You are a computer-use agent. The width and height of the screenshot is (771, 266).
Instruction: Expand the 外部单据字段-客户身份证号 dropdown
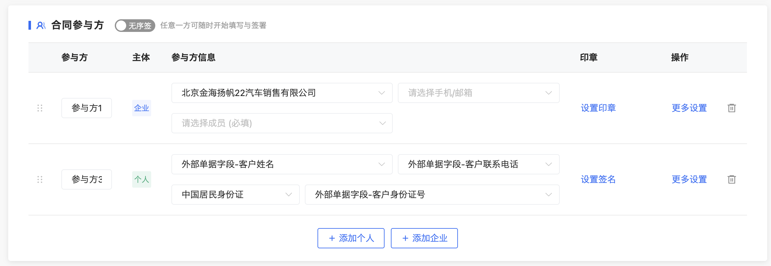click(x=432, y=195)
